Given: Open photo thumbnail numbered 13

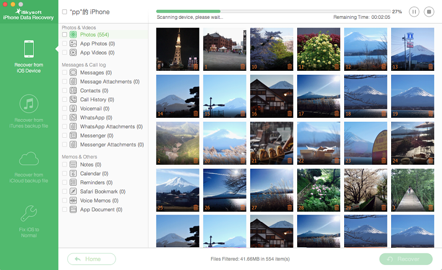Looking at the screenshot, I should [x=413, y=49].
